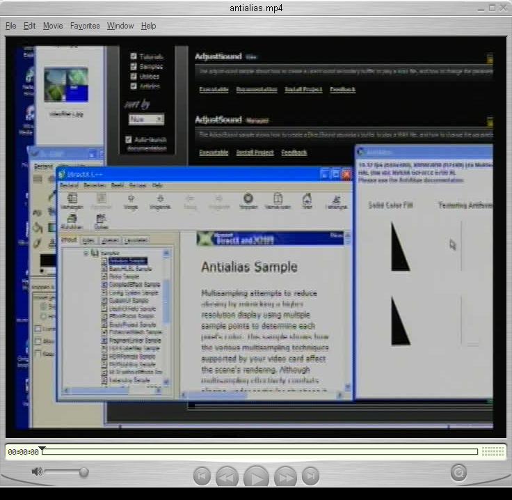
Task: Select the highlighted Antialias Sample tree item
Action: (x=128, y=260)
